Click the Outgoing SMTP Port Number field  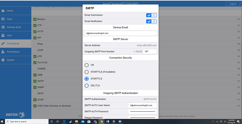[x=150, y=51]
